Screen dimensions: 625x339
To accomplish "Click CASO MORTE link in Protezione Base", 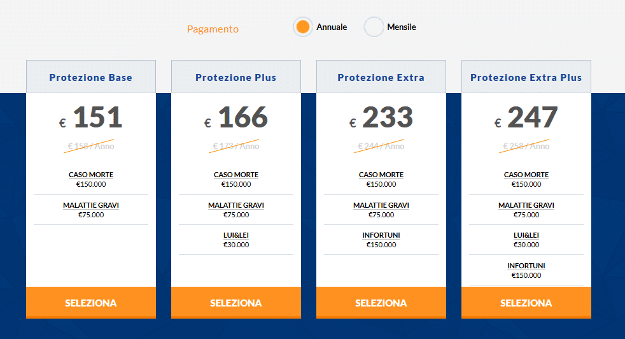I will pyautogui.click(x=91, y=175).
